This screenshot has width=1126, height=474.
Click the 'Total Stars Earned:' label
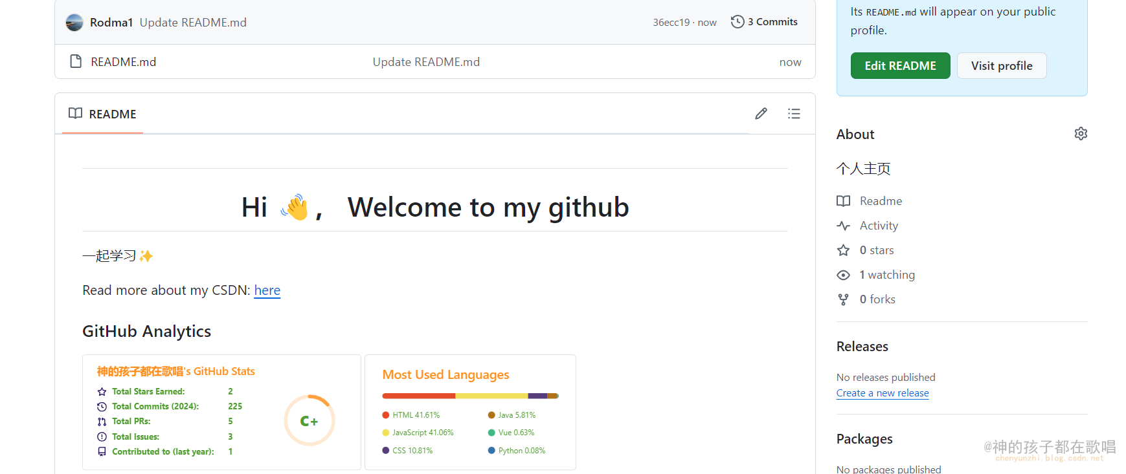[148, 391]
